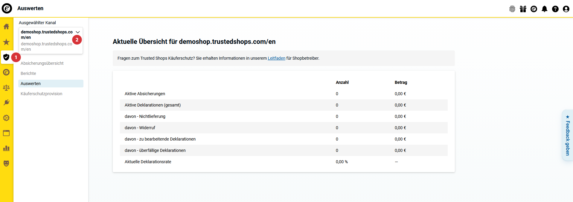Viewport: 573px width, 202px height.
Task: Click the Aktuelle Übersicht page heading
Action: 194,41
